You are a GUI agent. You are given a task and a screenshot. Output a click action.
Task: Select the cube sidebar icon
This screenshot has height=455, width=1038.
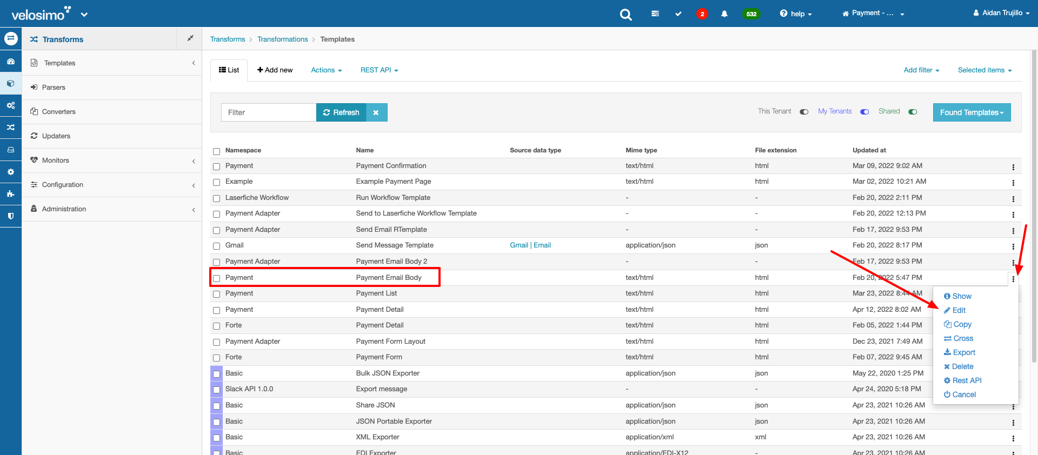pos(11,84)
